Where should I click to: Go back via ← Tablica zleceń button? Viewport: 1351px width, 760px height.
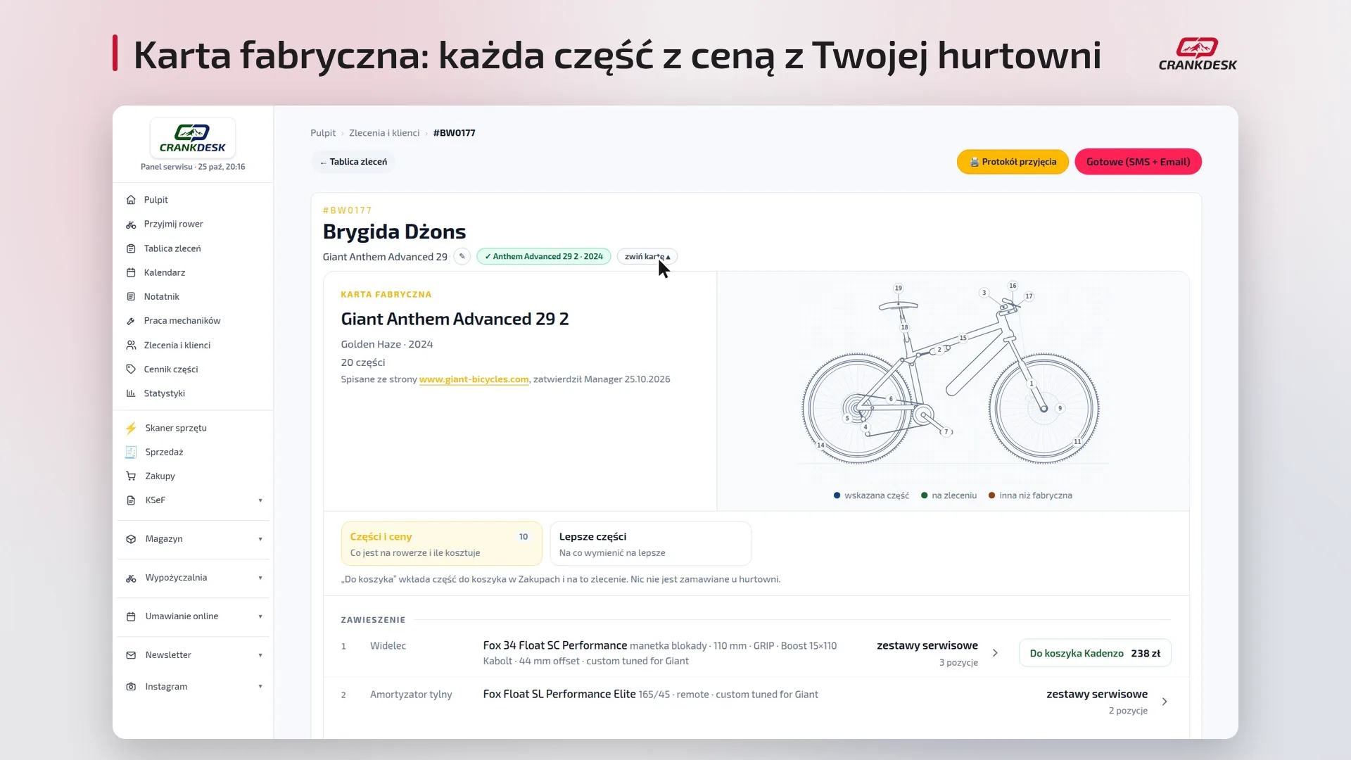click(x=353, y=162)
